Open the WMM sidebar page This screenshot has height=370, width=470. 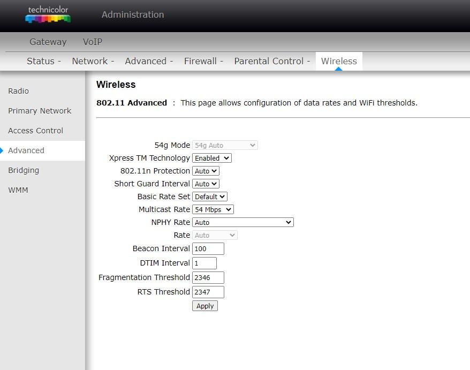tap(18, 190)
